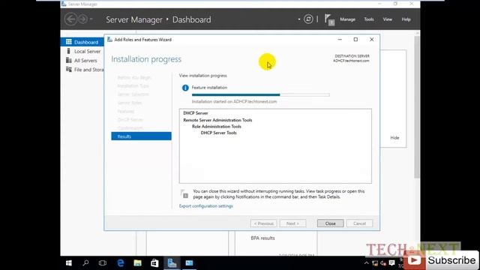Image resolution: width=480 pixels, height=270 pixels.
Task: Click the Cancel button in the wizard
Action: coord(359,223)
